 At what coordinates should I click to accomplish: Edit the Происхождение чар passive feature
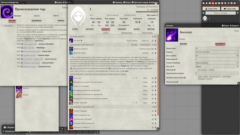pyautogui.click(x=153, y=115)
